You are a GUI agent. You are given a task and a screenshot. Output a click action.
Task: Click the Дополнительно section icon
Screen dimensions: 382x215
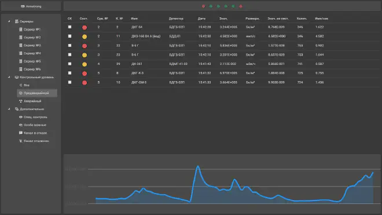point(17,109)
